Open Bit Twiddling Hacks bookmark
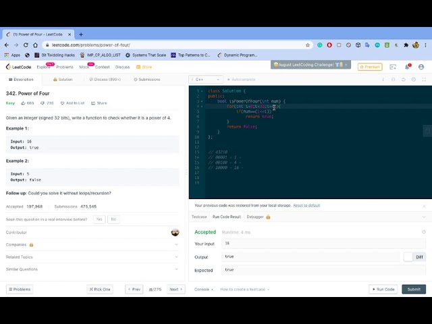 55,55
